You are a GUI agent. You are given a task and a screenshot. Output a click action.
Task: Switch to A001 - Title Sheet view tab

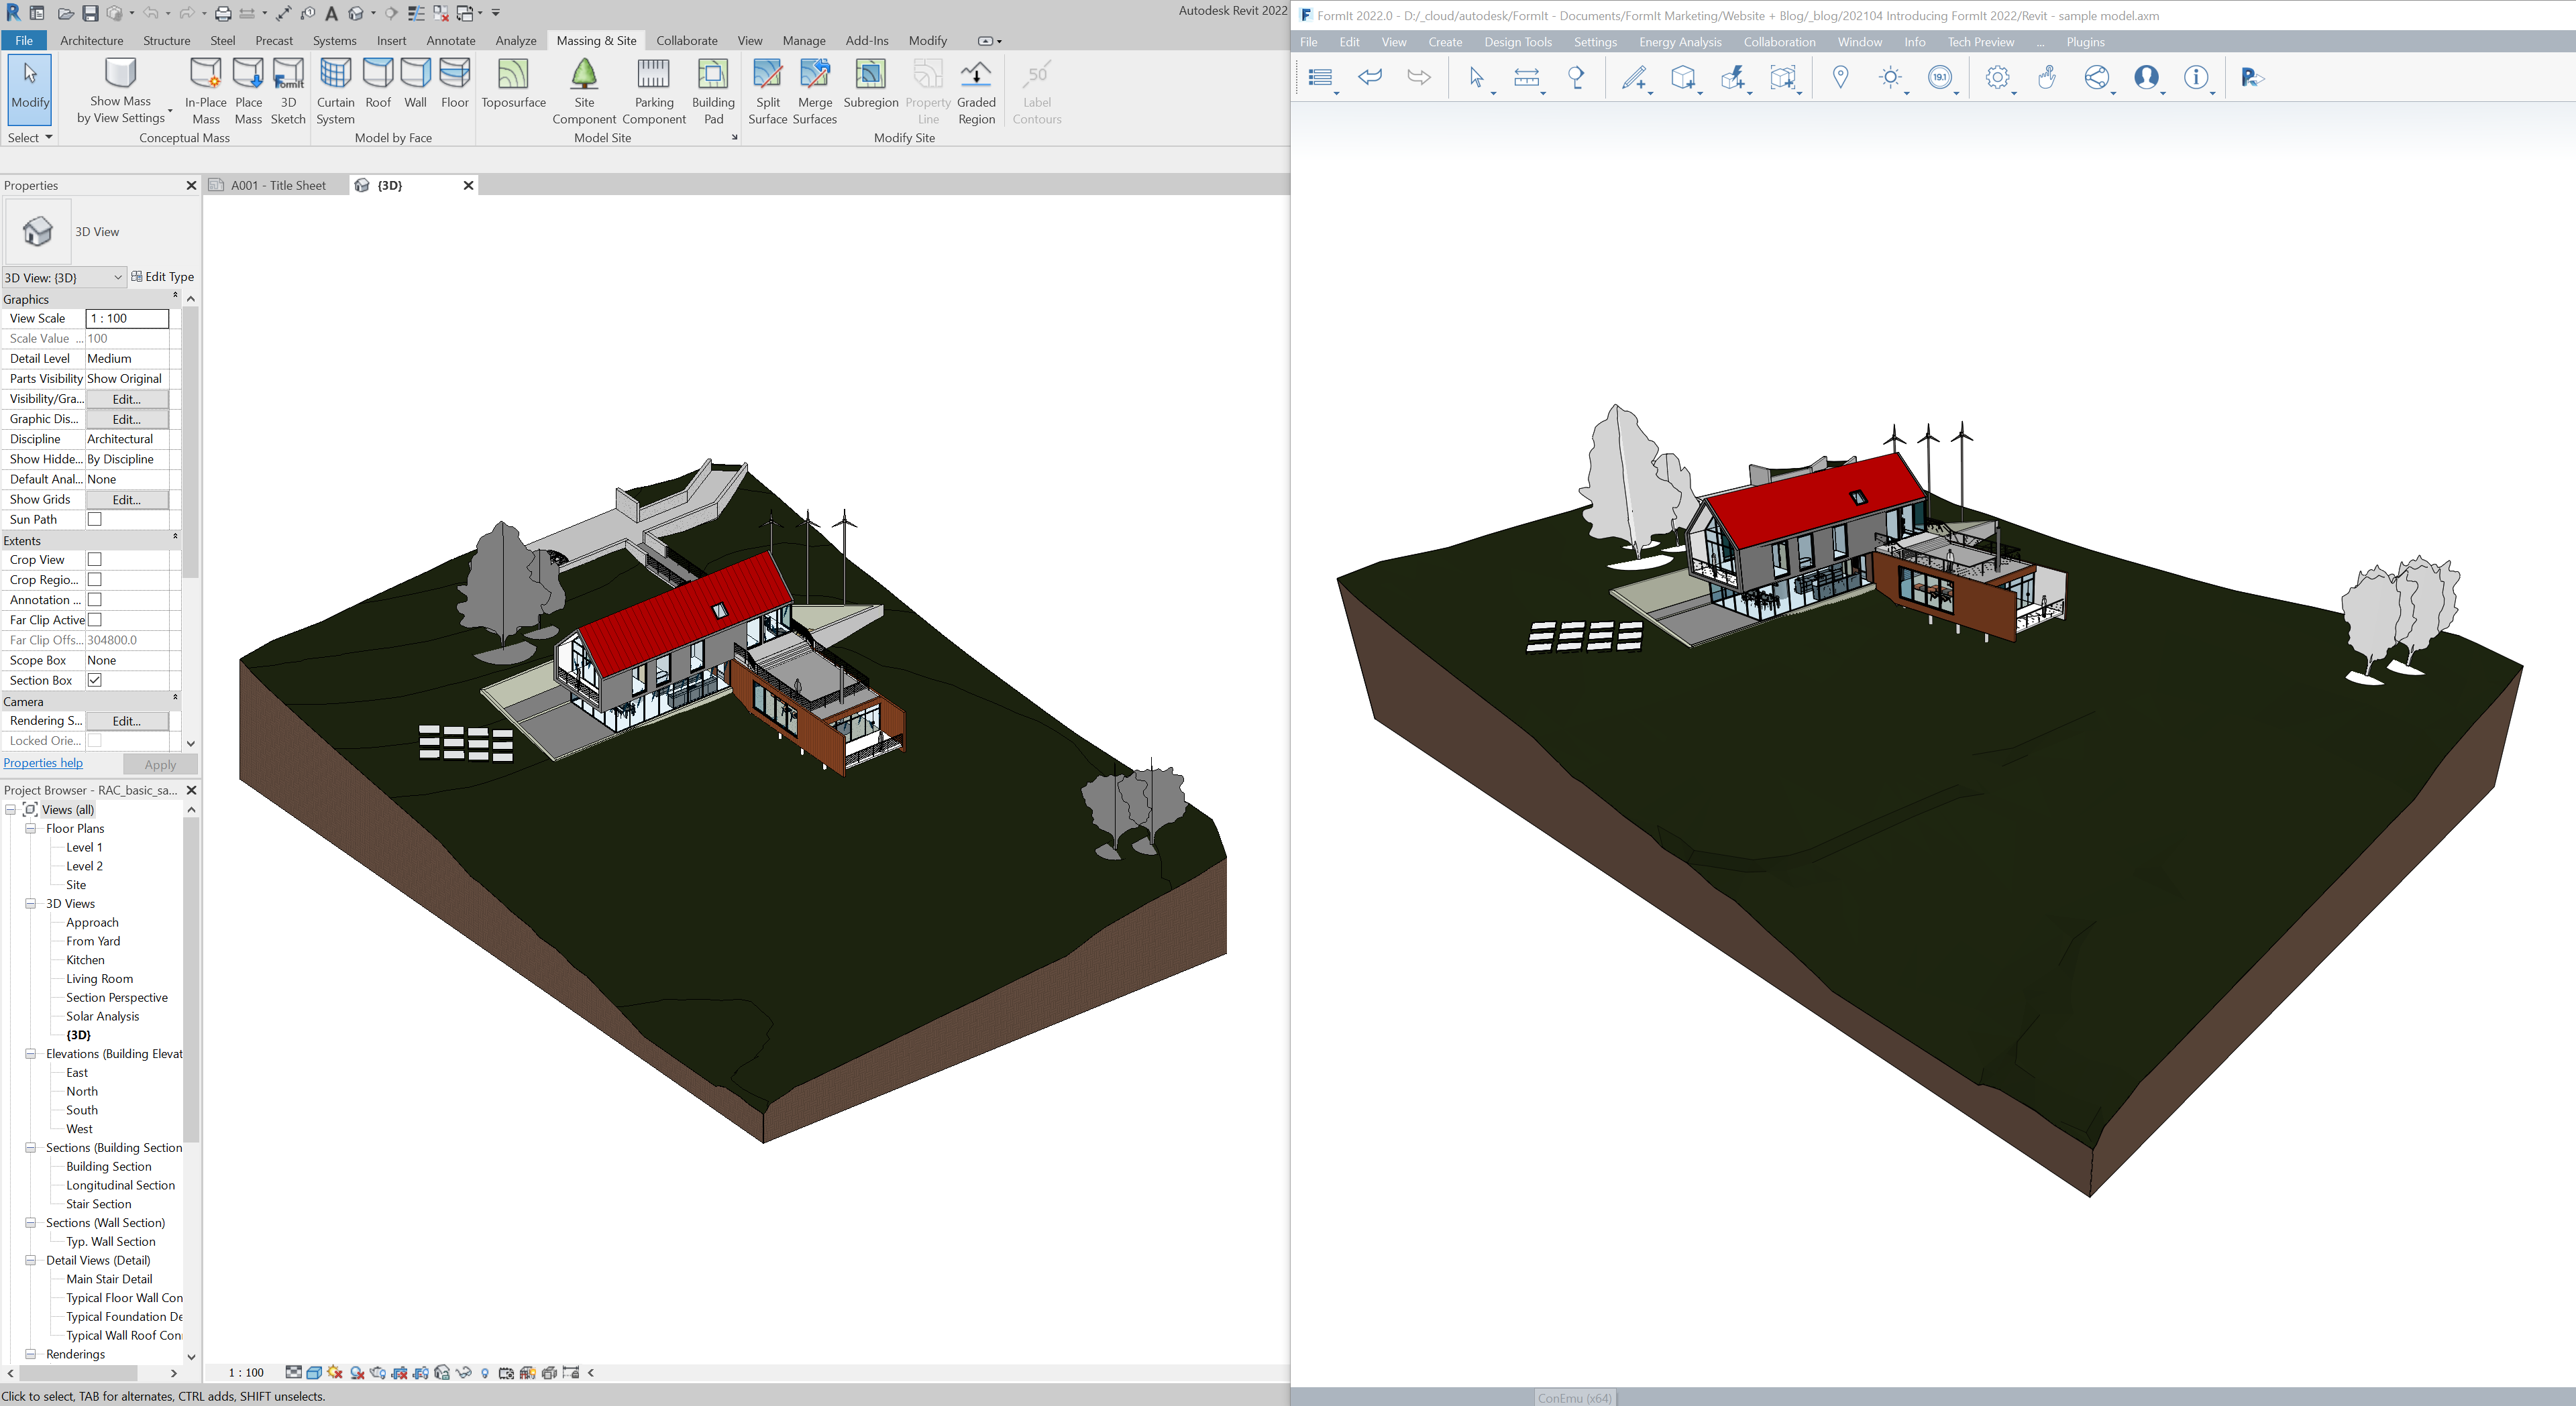coord(278,185)
